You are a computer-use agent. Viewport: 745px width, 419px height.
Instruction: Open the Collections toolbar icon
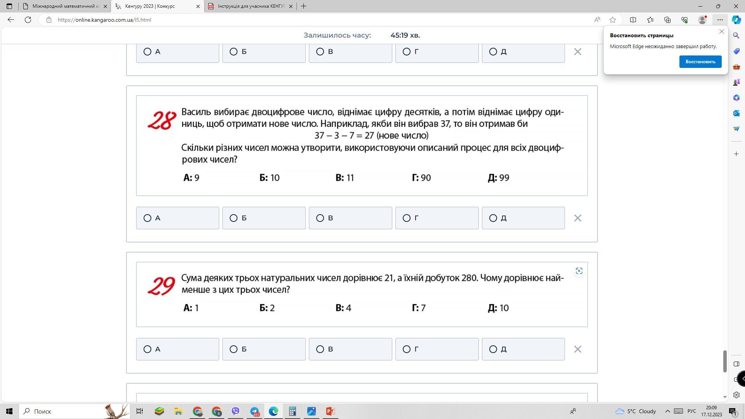[x=667, y=20]
